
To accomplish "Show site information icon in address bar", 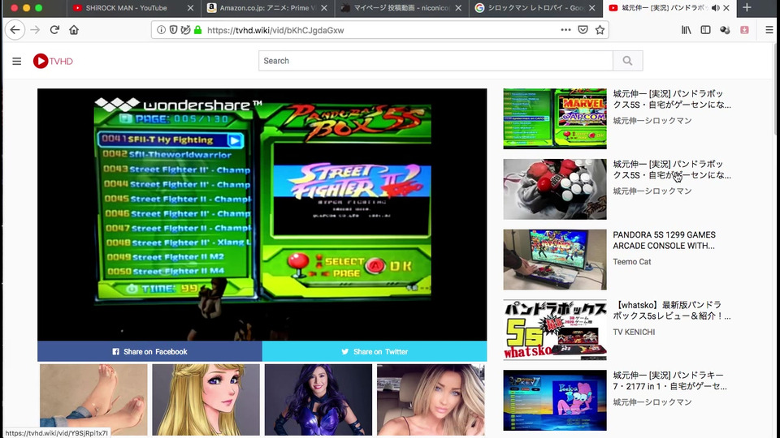I will (161, 30).
